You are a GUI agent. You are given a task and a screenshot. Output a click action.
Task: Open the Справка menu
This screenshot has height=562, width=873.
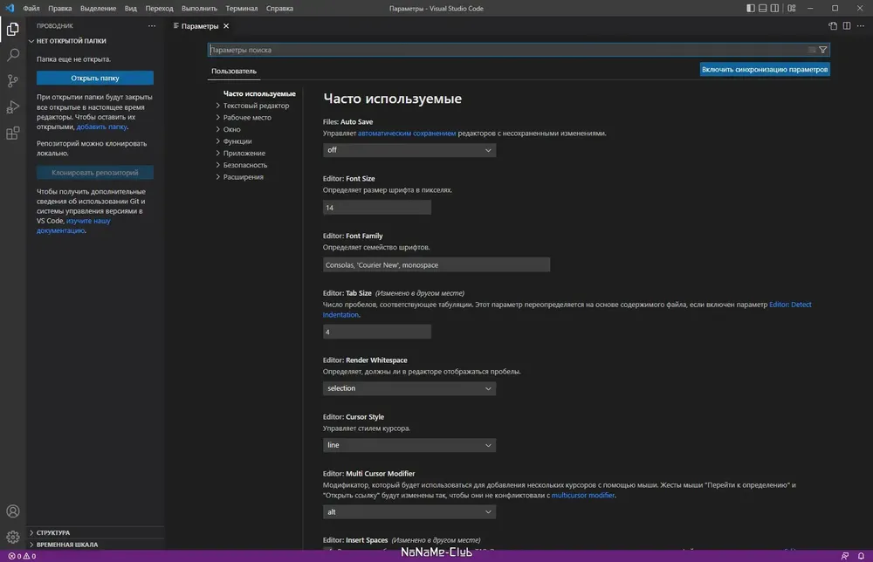[279, 9]
